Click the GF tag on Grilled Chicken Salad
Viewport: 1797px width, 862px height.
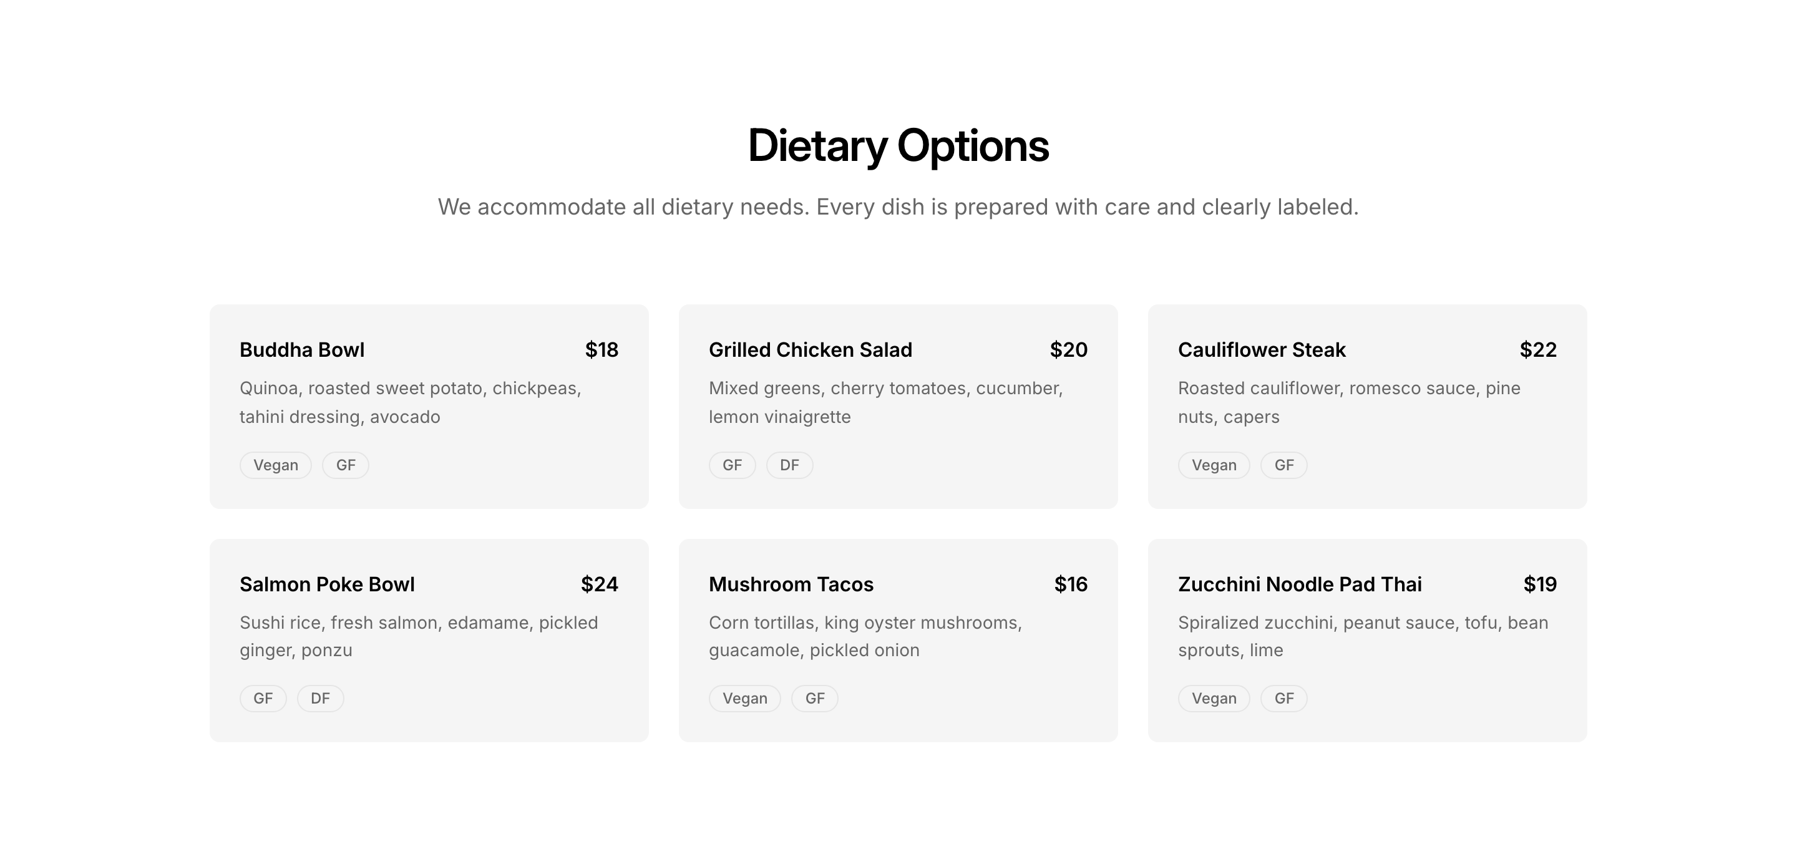732,465
